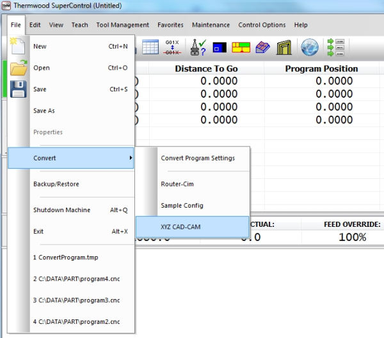Open the Maintenance menu

[x=211, y=25]
